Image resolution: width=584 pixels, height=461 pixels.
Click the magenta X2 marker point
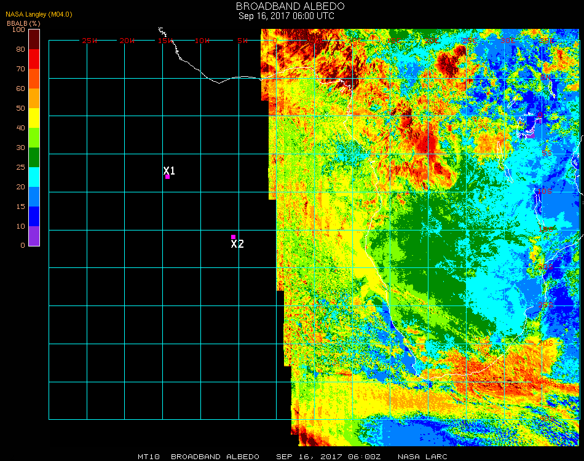click(233, 237)
